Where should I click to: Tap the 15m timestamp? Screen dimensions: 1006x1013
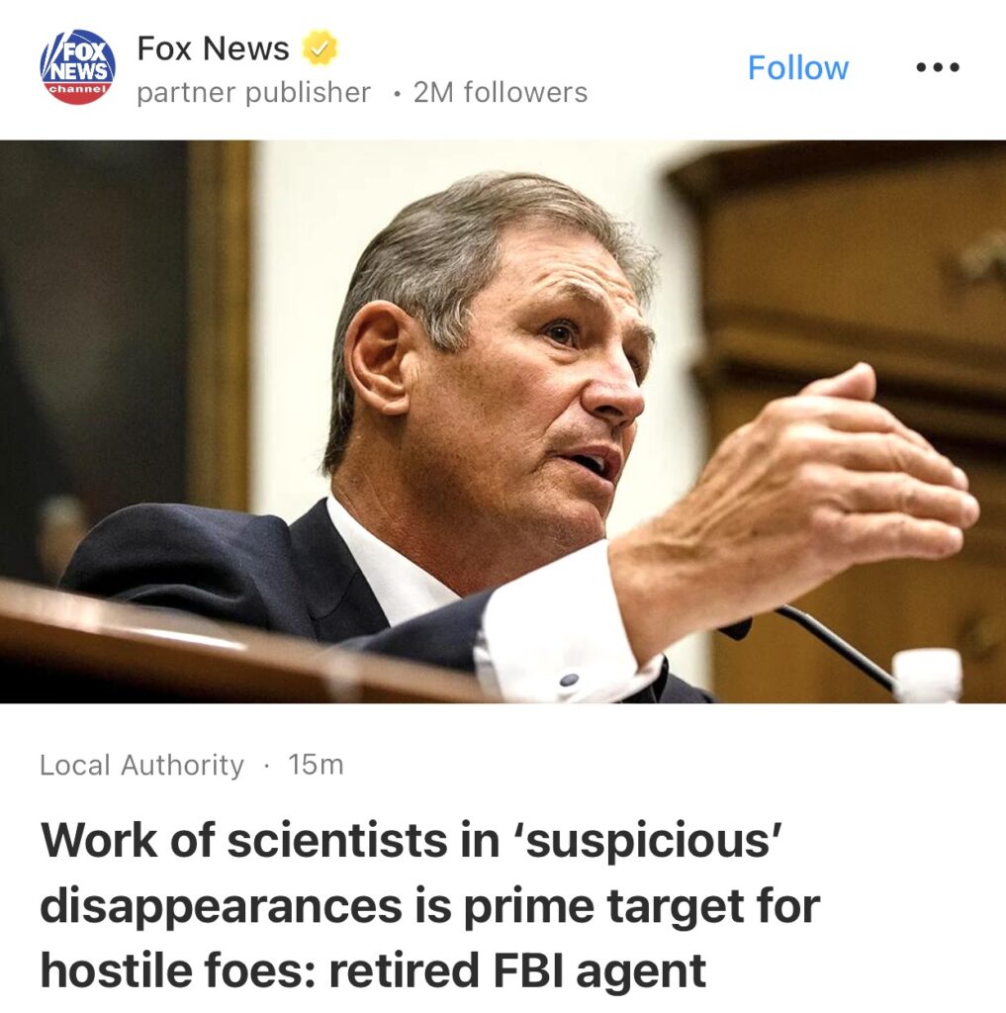click(316, 765)
